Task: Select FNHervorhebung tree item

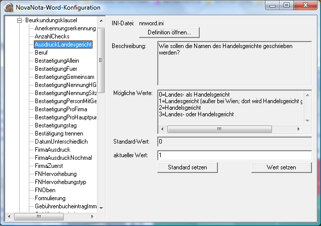Action: click(56, 174)
